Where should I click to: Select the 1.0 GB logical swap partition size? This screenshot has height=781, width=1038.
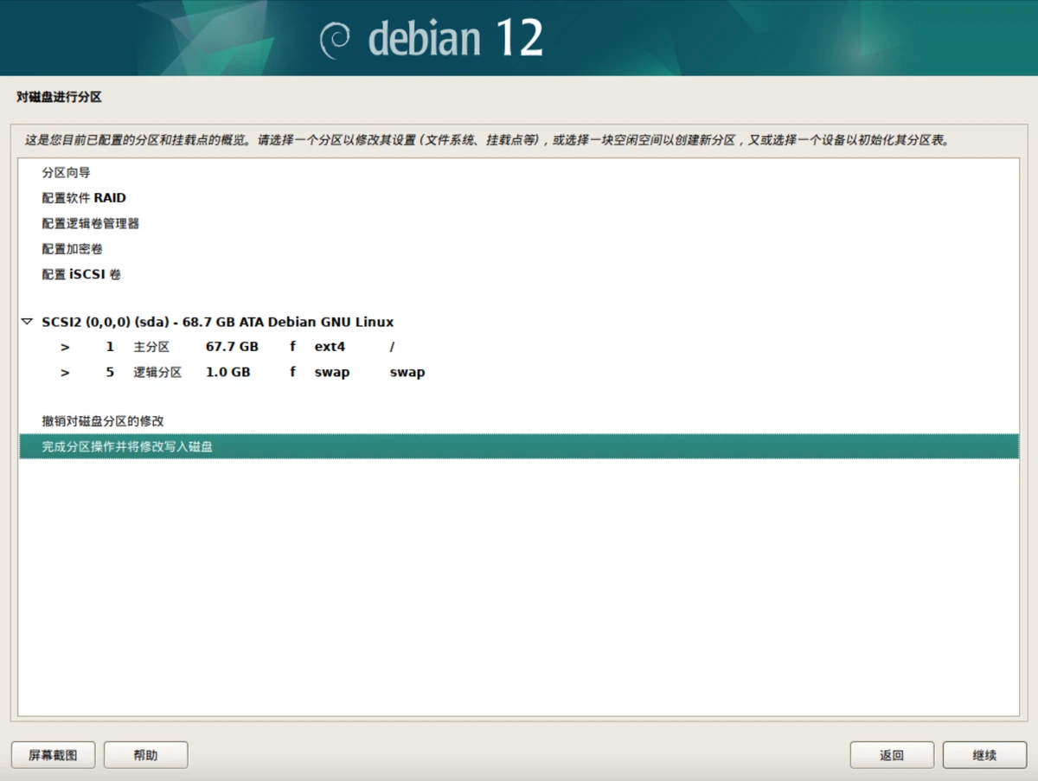(227, 373)
